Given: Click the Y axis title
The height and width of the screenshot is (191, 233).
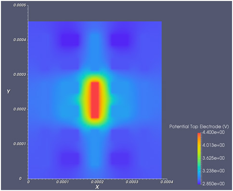Looking at the screenshot, I should (x=9, y=92).
